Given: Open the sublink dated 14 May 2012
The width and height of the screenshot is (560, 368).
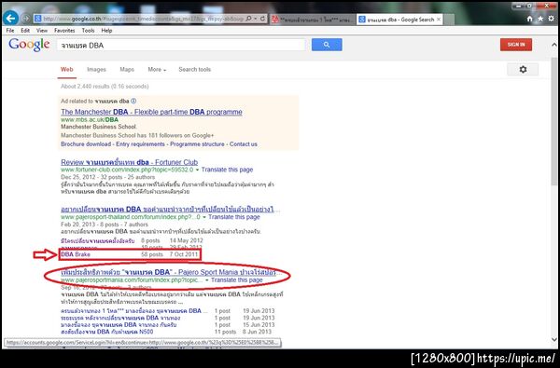Looking at the screenshot, I should (97, 241).
